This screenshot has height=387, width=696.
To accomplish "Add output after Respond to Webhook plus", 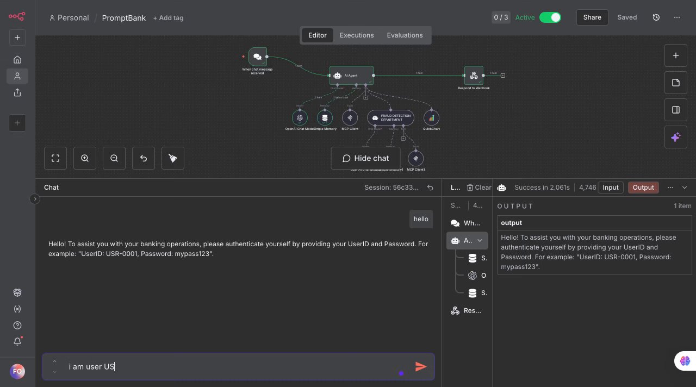I will click(x=503, y=76).
